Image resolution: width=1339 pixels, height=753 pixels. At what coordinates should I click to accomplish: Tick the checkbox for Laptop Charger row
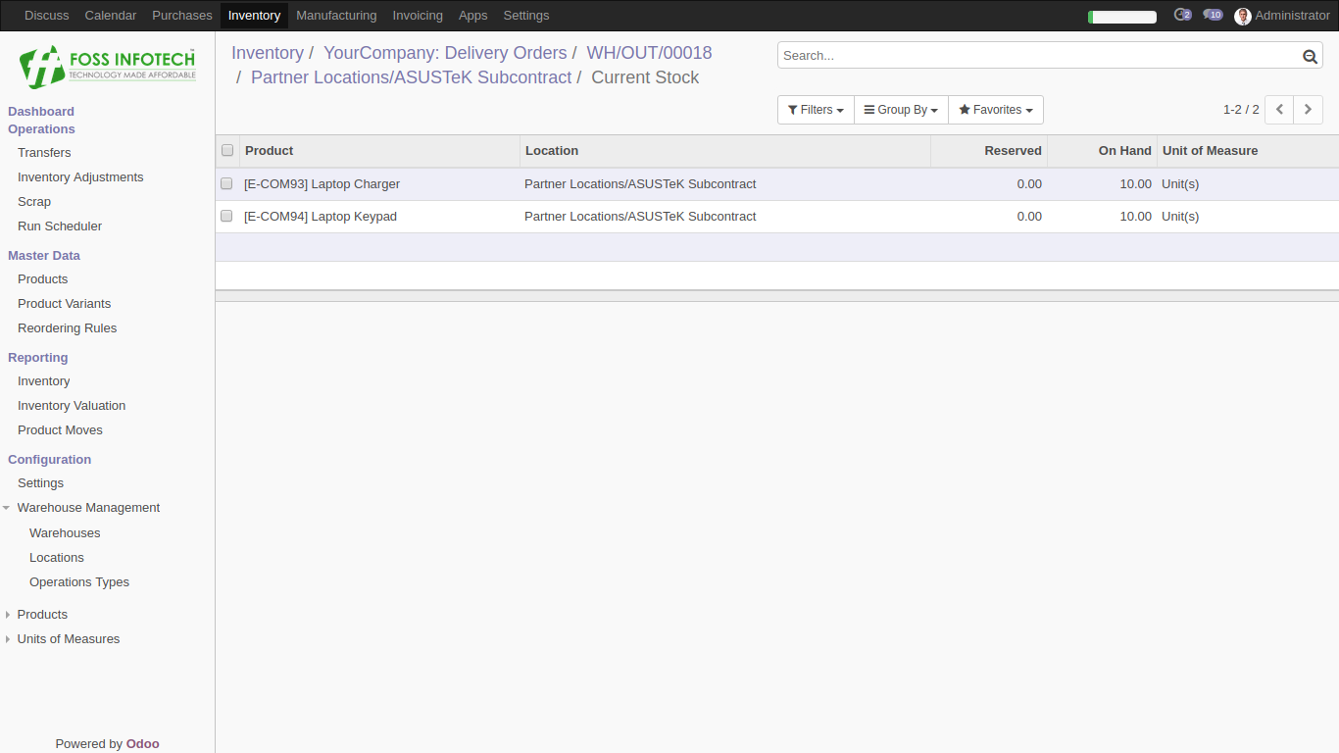point(226,183)
